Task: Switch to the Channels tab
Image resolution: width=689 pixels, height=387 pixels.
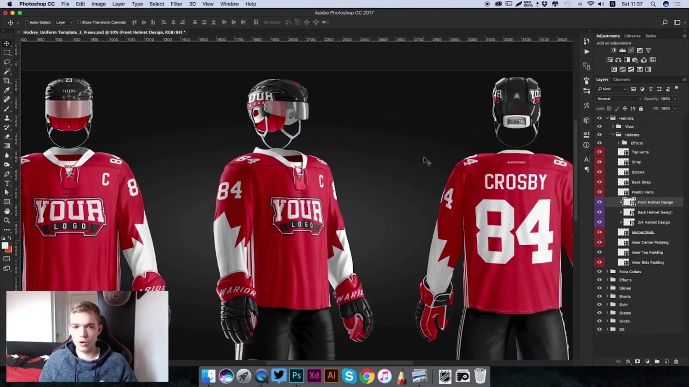Action: pos(621,79)
